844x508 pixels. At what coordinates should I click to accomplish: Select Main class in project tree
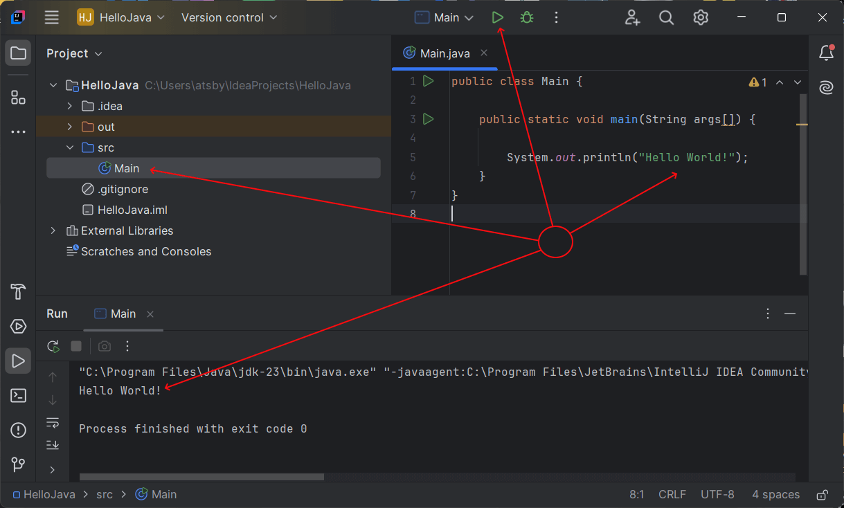point(213,168)
